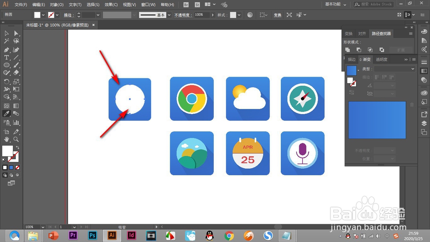Reset default fill and stroke
430x242 pixels.
coord(4,160)
